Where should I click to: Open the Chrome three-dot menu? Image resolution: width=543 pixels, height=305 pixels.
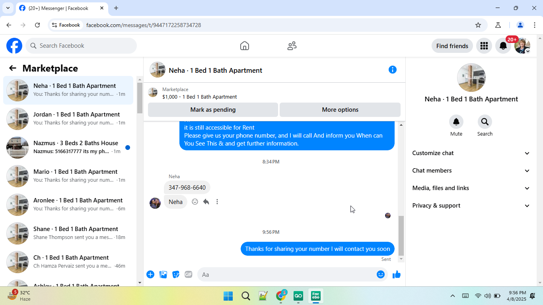(534, 25)
